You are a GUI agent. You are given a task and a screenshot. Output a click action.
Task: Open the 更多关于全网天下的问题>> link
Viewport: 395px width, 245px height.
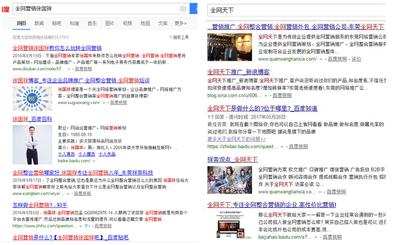tap(237, 139)
